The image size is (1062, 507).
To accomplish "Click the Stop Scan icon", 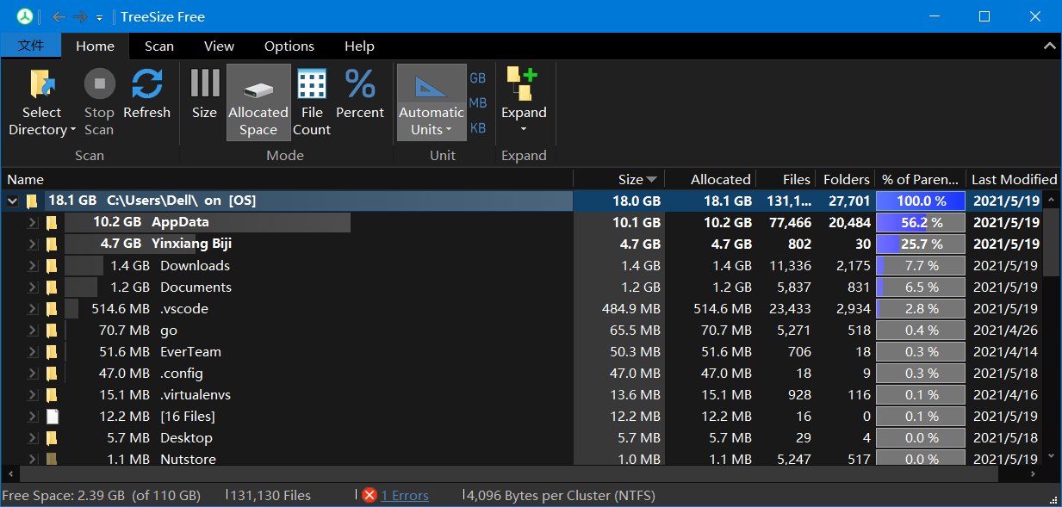I will [99, 84].
